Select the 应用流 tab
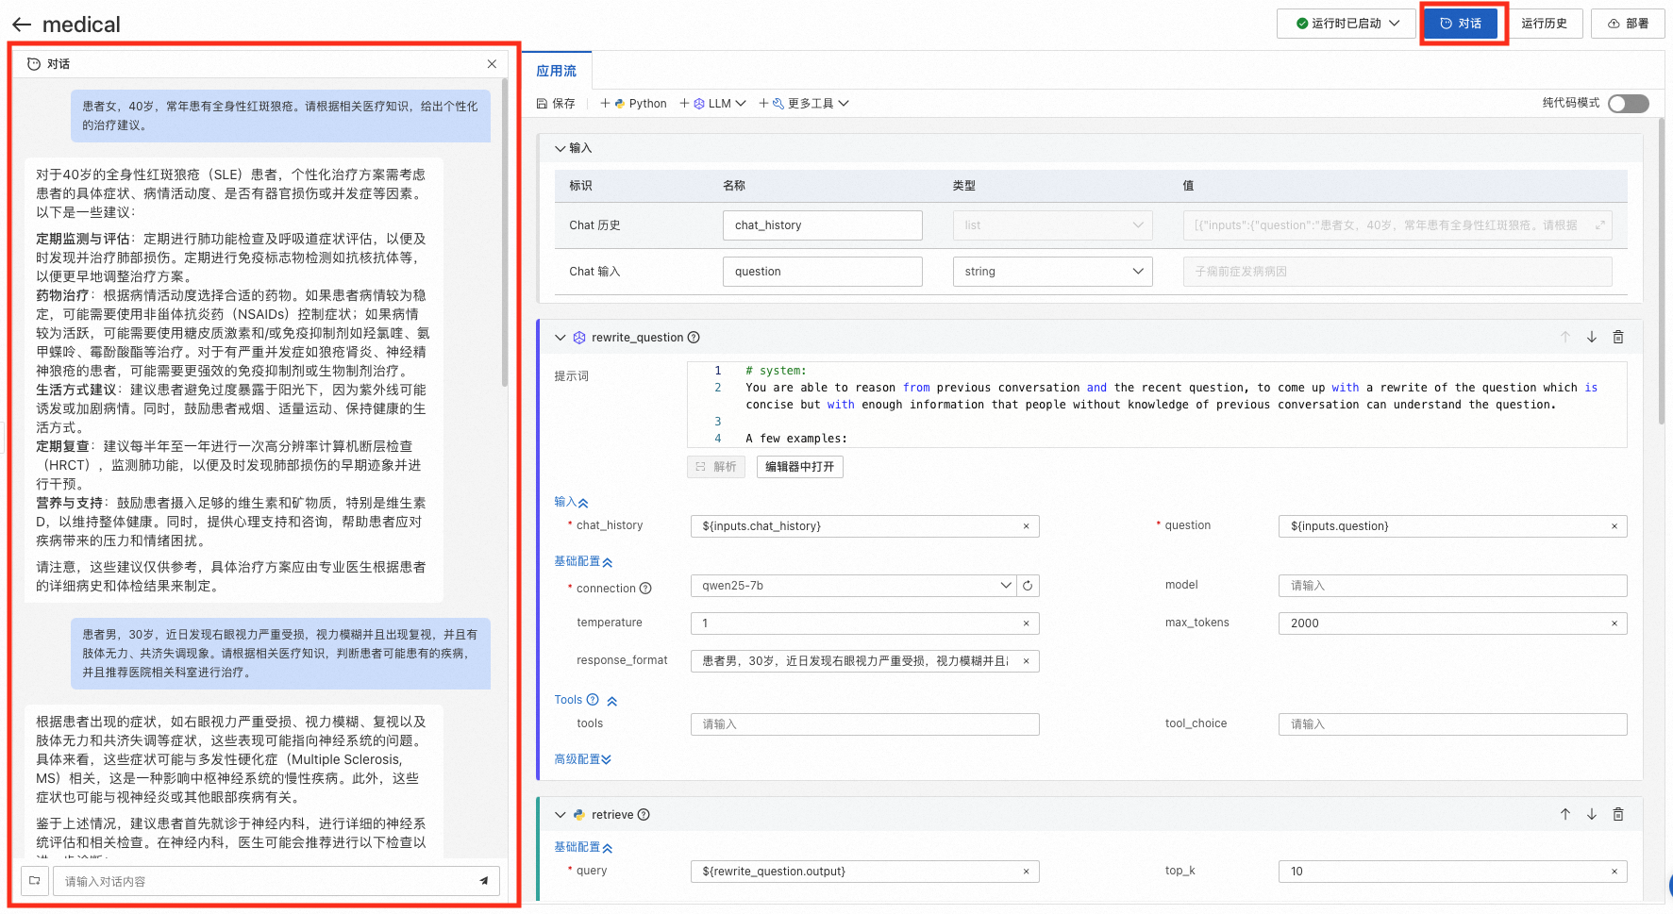Image resolution: width=1673 pixels, height=914 pixels. tap(557, 71)
